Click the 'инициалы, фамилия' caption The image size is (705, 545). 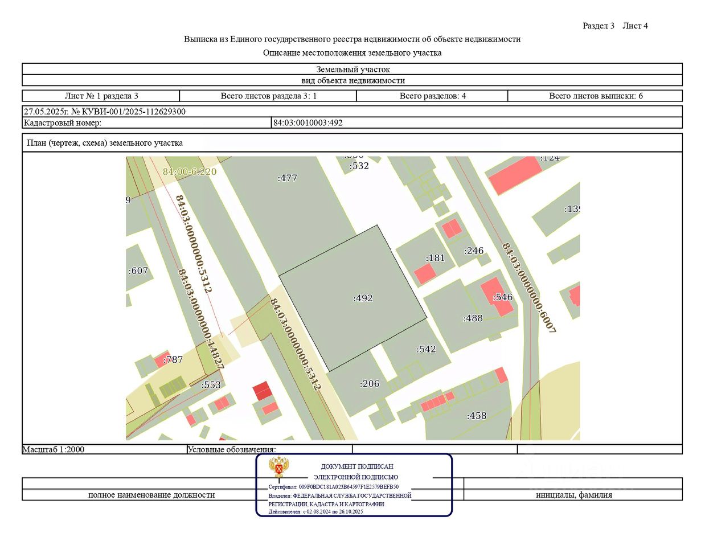[x=574, y=495]
